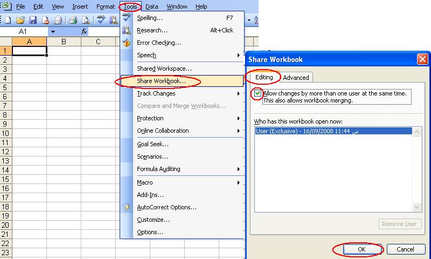Select Share Workbook... menu entry
This screenshot has height=259, width=431.
pyautogui.click(x=182, y=81)
